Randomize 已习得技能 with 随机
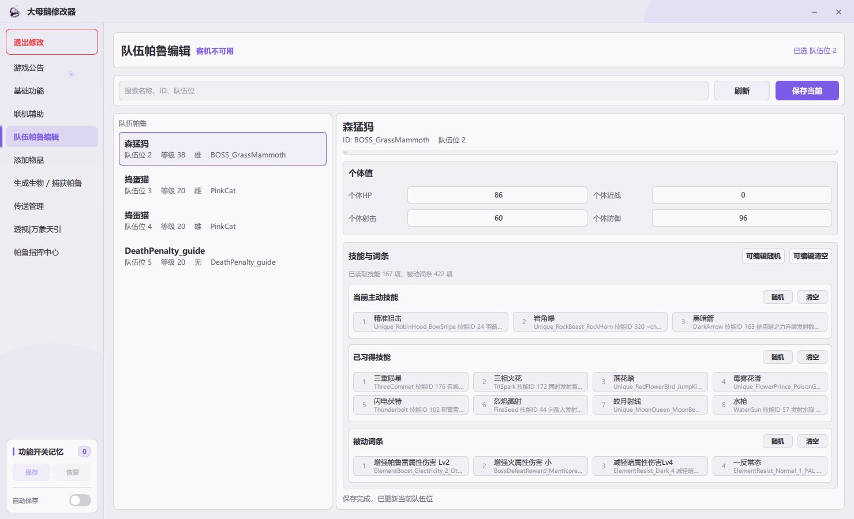Viewport: 854px width, 519px height. coord(778,357)
